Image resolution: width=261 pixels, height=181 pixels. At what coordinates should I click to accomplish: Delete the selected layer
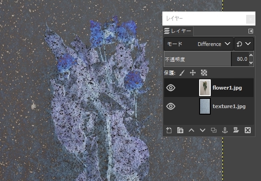248,130
